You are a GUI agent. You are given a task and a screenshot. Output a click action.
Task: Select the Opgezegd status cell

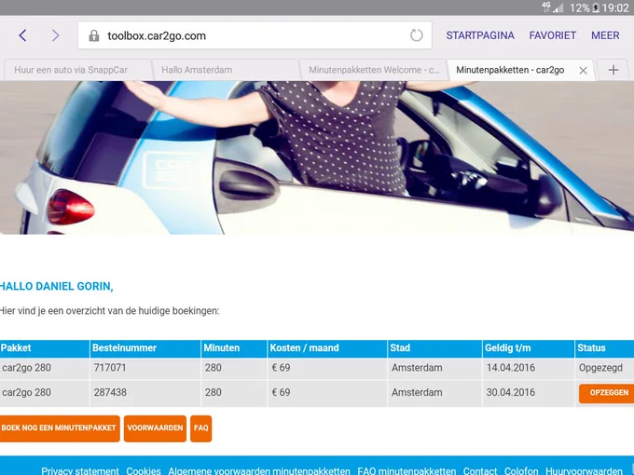[x=604, y=368]
